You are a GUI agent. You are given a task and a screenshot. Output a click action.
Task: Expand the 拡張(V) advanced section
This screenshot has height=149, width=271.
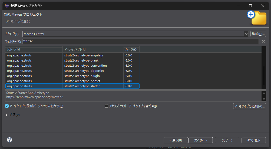click(x=6, y=115)
